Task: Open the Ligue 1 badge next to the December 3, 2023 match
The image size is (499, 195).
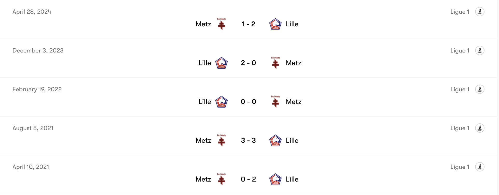Action: [x=480, y=50]
